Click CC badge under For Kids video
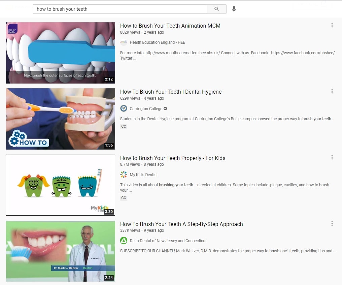This screenshot has height=285, width=342. click(124, 198)
